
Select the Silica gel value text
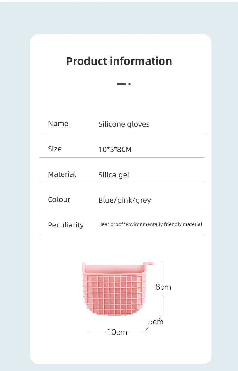114,175
